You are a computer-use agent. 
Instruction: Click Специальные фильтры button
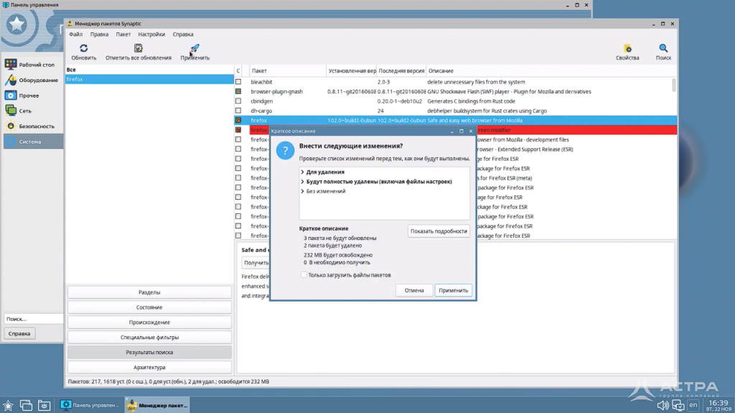click(x=149, y=338)
